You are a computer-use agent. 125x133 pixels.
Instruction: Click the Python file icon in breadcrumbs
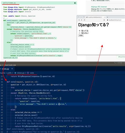click(x=15, y=73)
